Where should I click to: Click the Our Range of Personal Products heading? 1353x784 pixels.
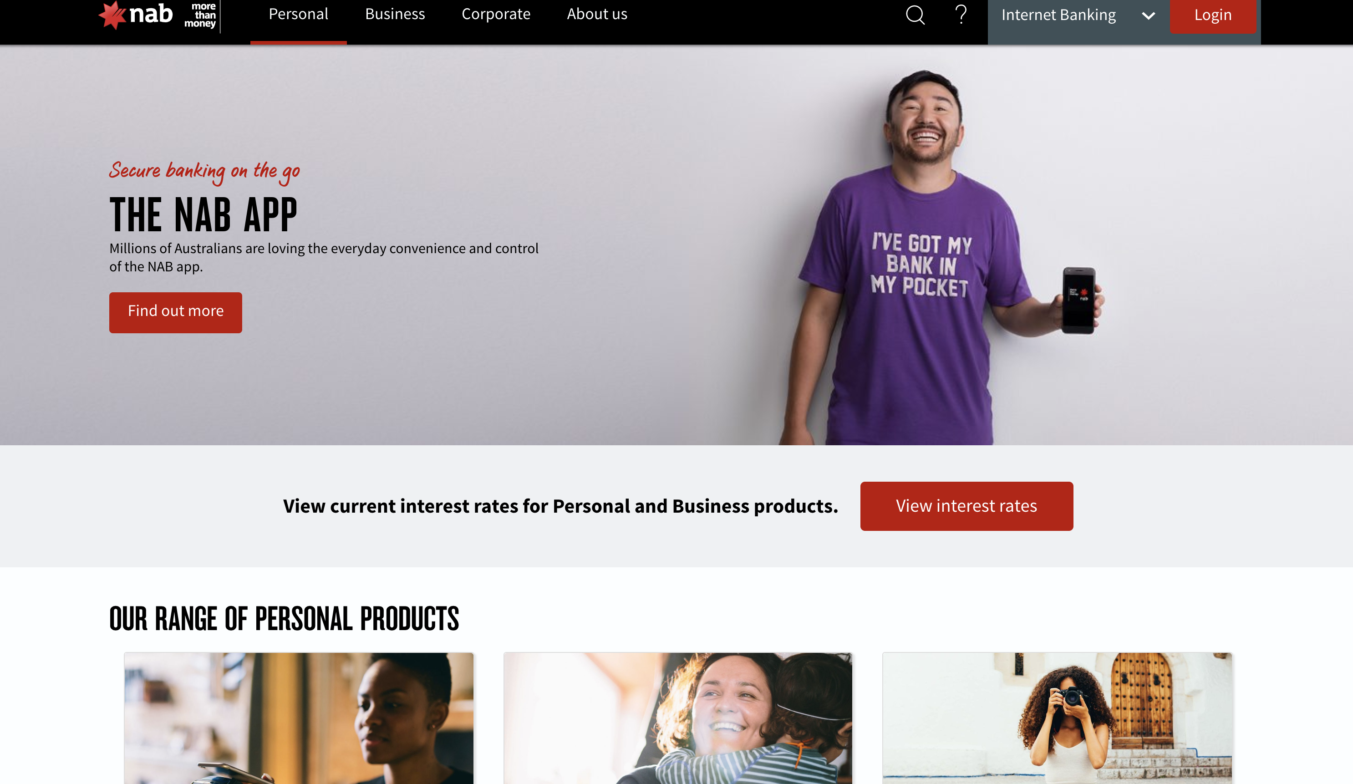(284, 618)
